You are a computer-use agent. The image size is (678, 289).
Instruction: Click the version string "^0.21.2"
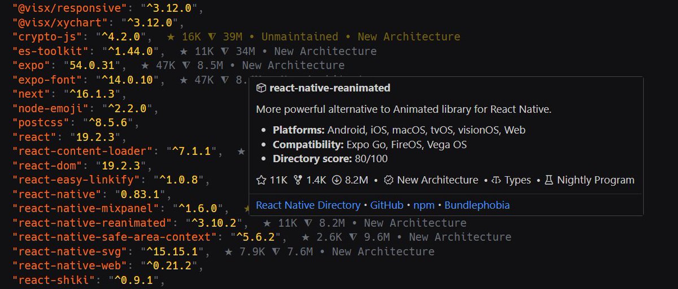point(169,266)
